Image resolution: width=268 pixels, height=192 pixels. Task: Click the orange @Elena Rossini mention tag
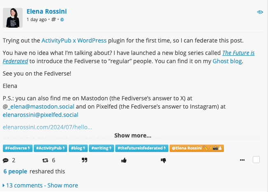196,148
